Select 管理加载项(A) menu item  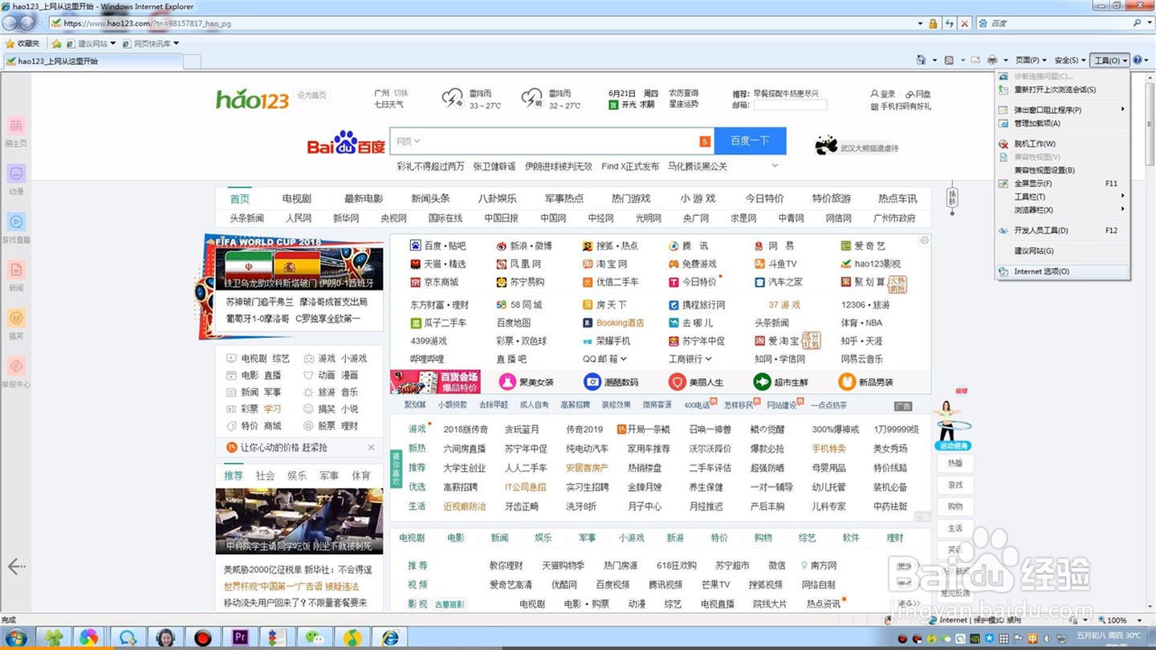click(1062, 124)
